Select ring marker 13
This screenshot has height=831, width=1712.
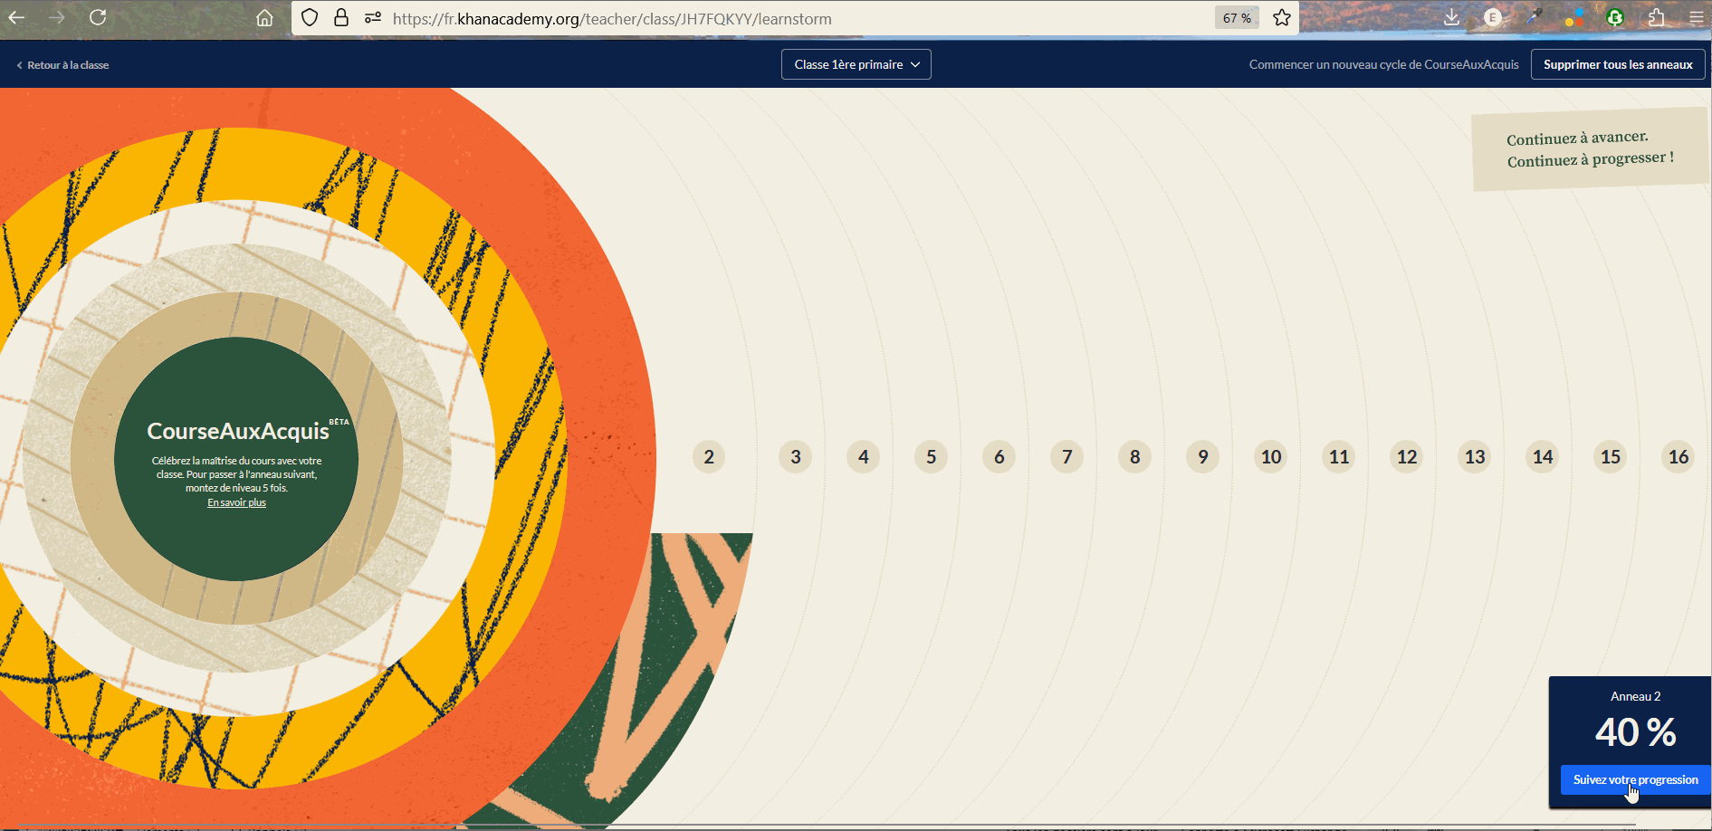click(1475, 457)
